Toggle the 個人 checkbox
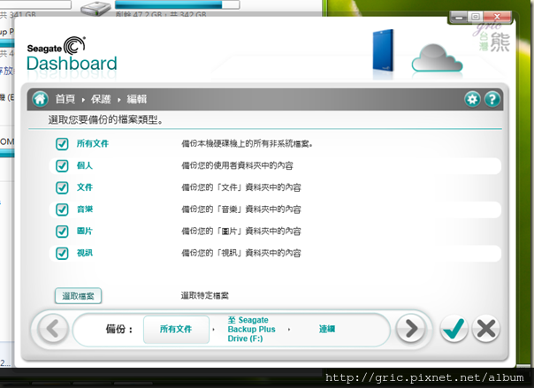The width and height of the screenshot is (534, 388). point(62,166)
